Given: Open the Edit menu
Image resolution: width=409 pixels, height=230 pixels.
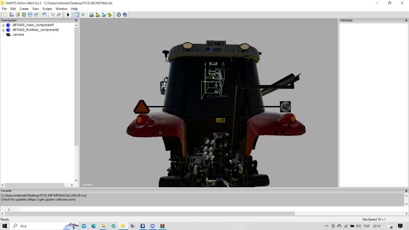Looking at the screenshot, I should pyautogui.click(x=13, y=9).
